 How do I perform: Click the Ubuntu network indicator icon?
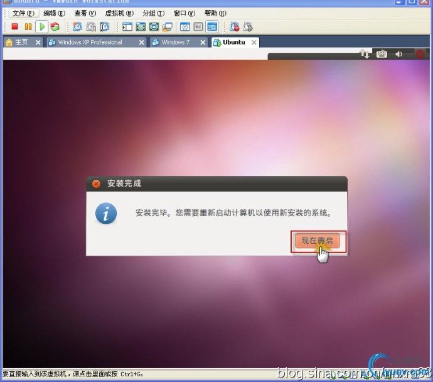tap(365, 53)
